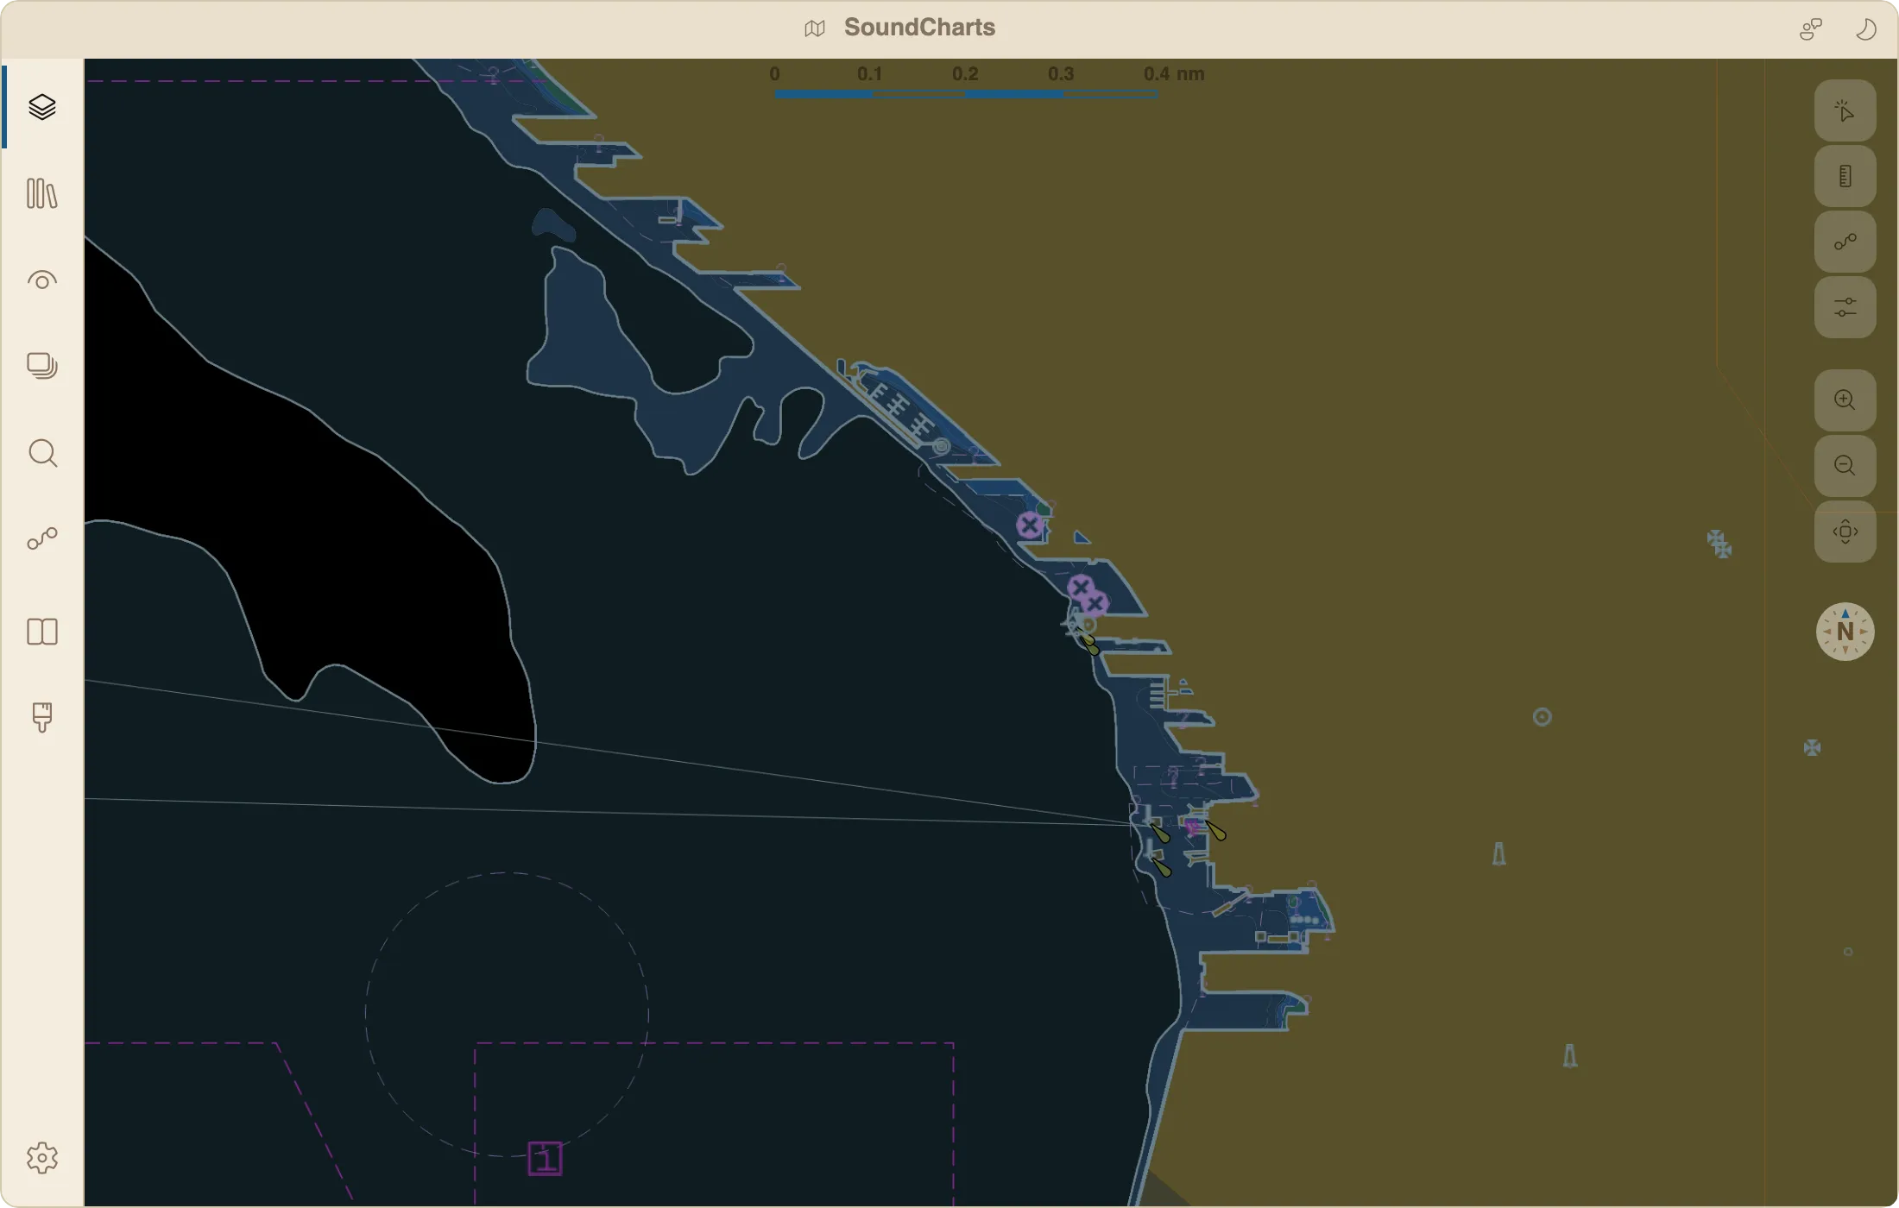Select the ruler measure tool

(1845, 177)
